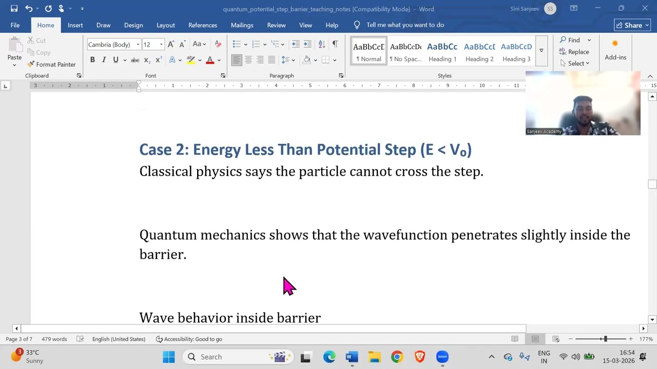
Task: Click the zoom slider in the status bar
Action: pos(605,339)
